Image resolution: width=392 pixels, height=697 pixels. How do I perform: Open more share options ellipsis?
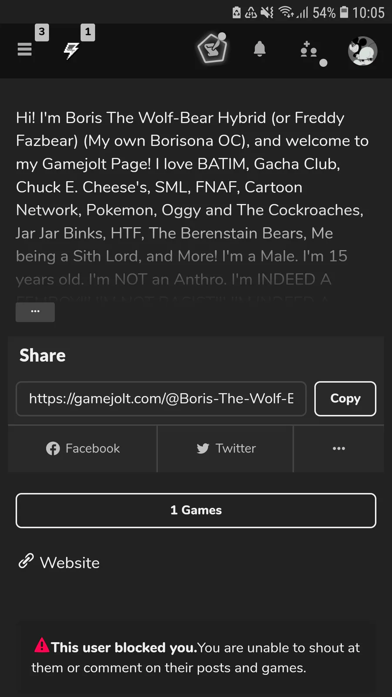click(x=338, y=449)
